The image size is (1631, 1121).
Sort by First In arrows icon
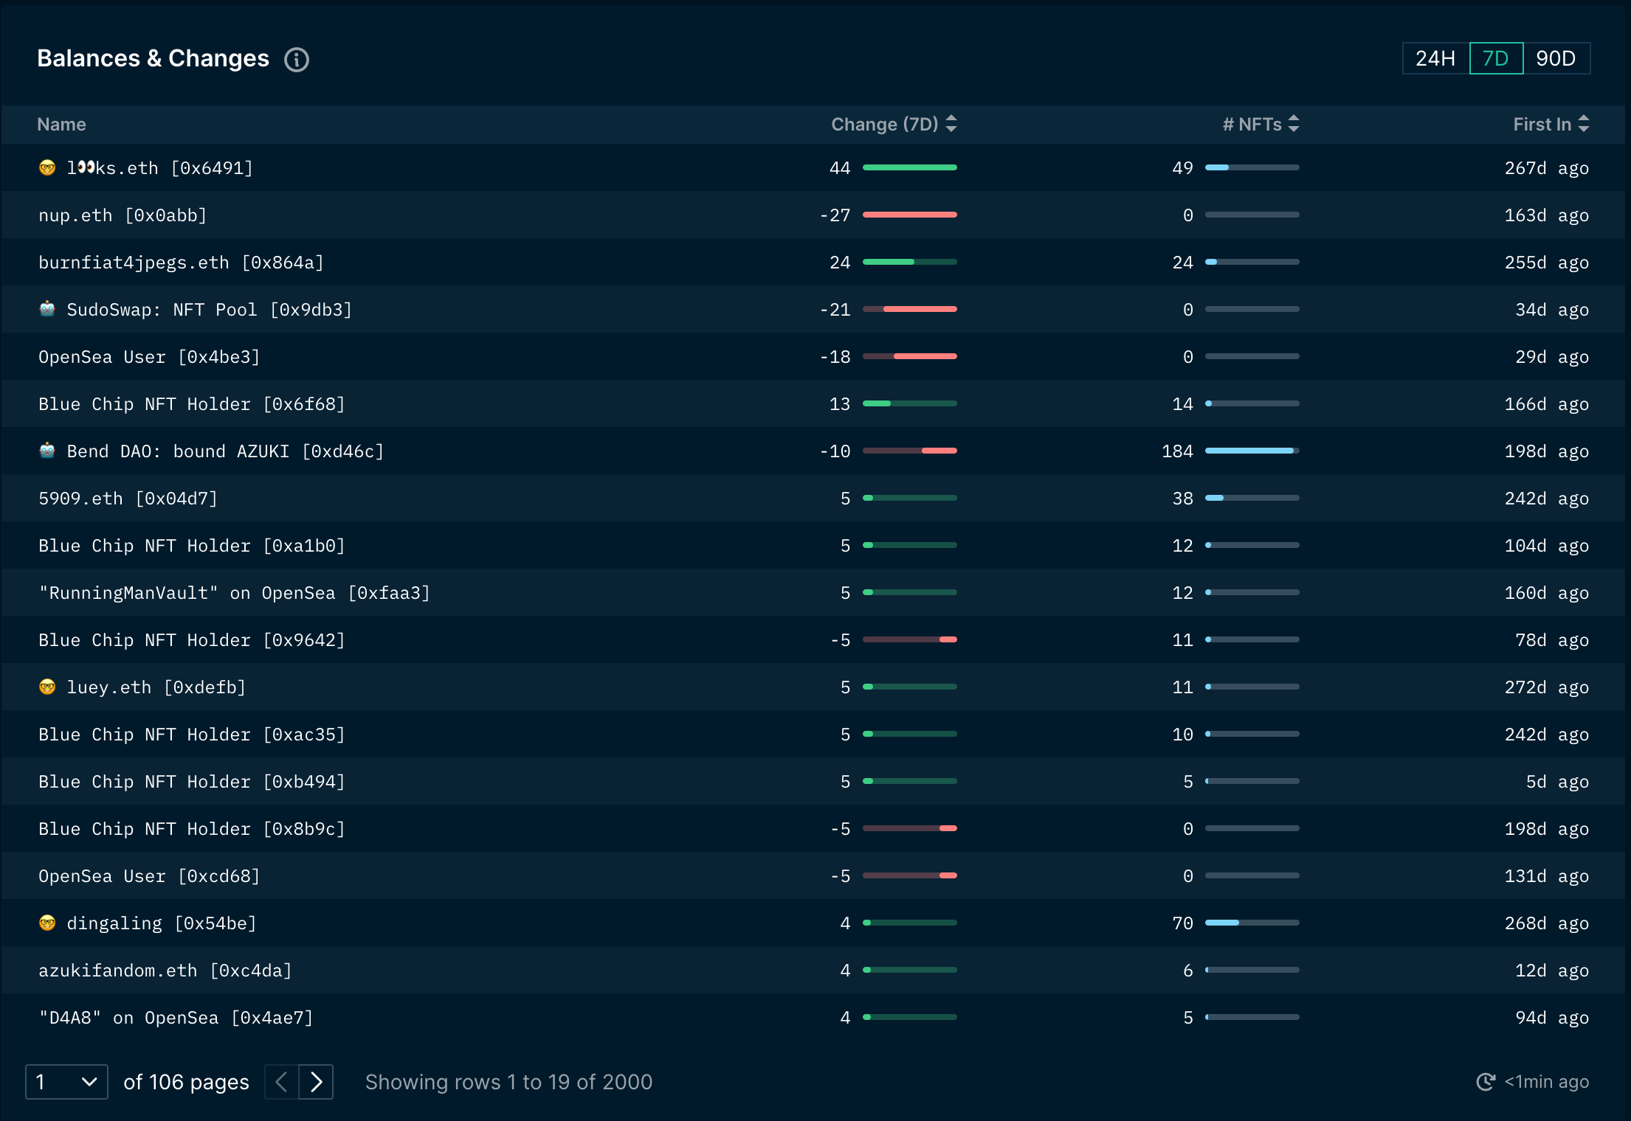coord(1584,124)
